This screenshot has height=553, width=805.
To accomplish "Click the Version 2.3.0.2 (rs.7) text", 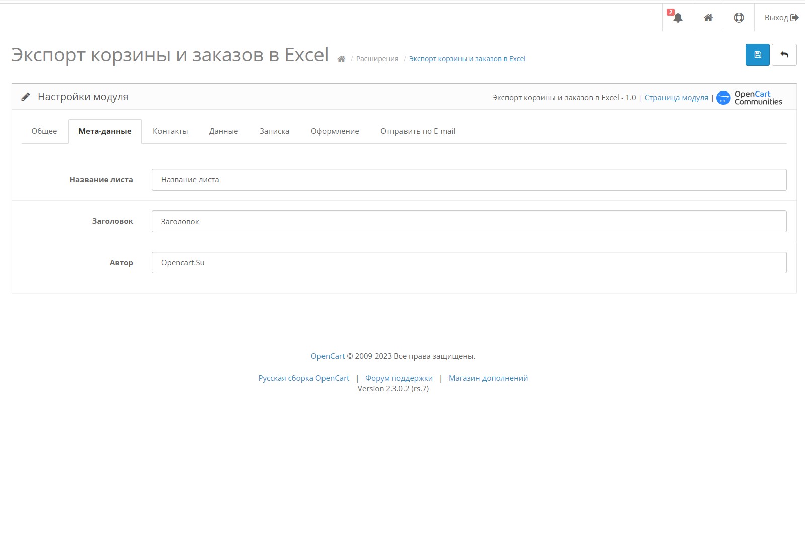I will point(393,389).
